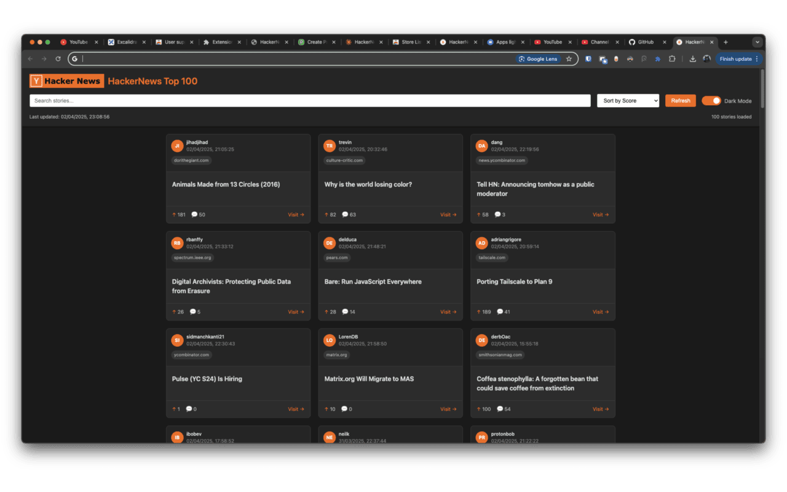Switch to the Channel tab
This screenshot has height=492, width=787.
tap(599, 42)
